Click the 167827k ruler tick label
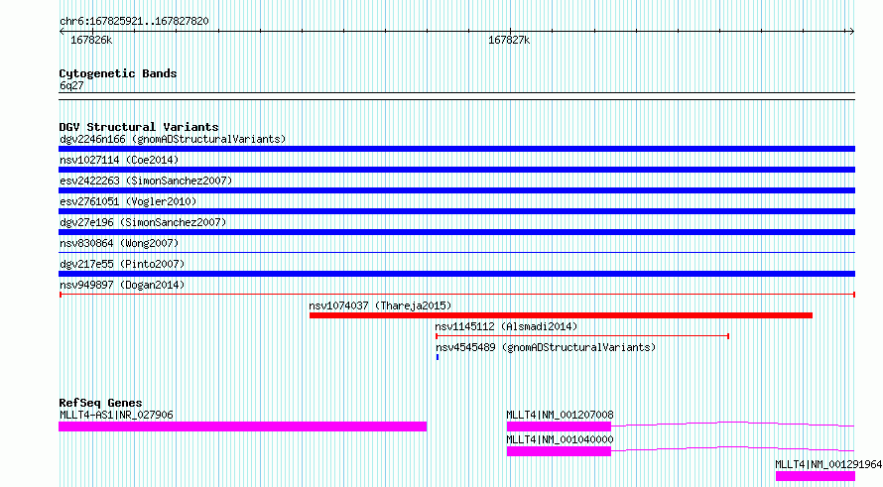Screen dimensions: 883x487 pos(509,41)
